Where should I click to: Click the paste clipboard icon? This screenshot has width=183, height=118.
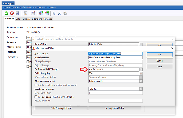pyautogui.click(x=65, y=13)
